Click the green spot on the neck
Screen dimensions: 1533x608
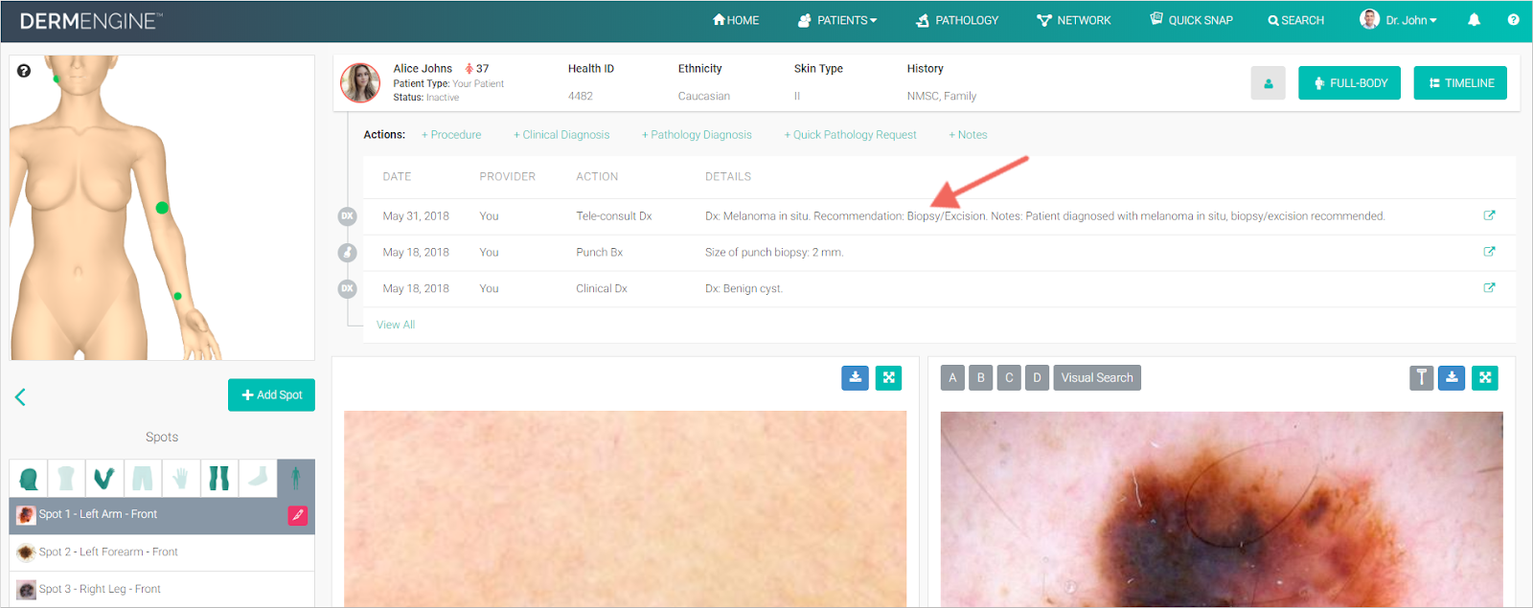click(x=57, y=79)
